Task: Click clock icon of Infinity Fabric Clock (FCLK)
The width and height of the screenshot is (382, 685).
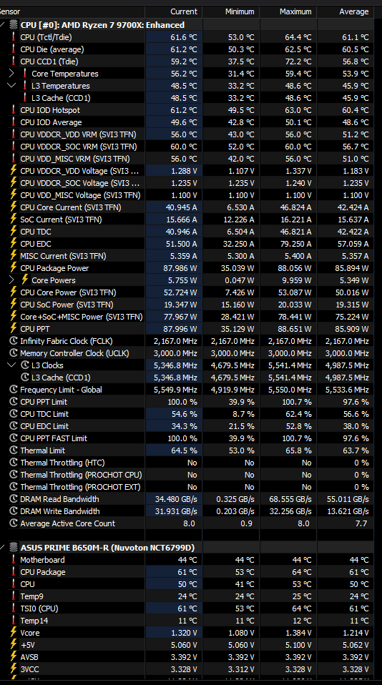Action: 14,341
